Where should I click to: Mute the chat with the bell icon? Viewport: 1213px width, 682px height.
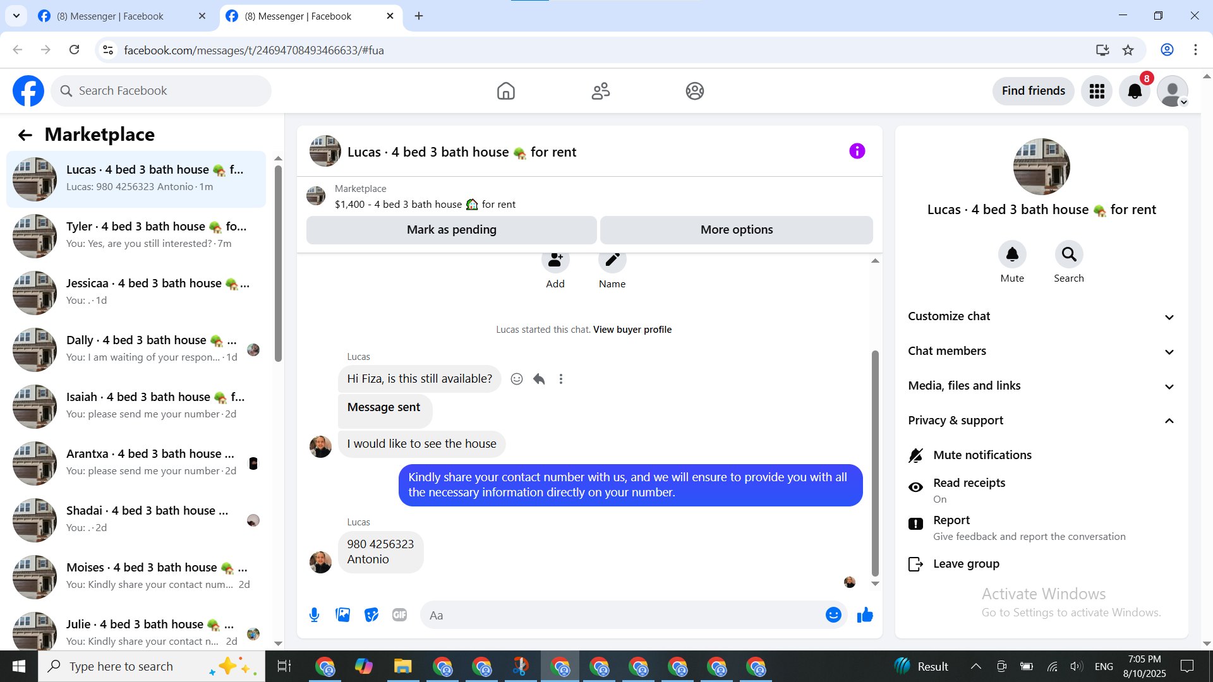1011,254
